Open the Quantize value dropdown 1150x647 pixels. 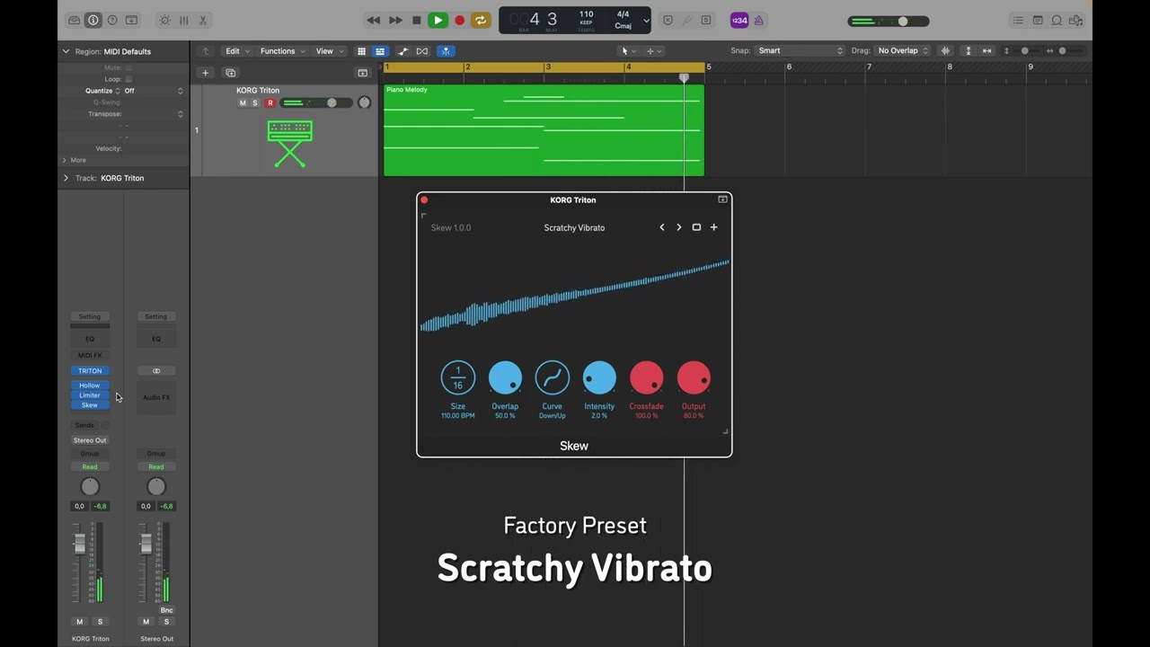[x=154, y=91]
